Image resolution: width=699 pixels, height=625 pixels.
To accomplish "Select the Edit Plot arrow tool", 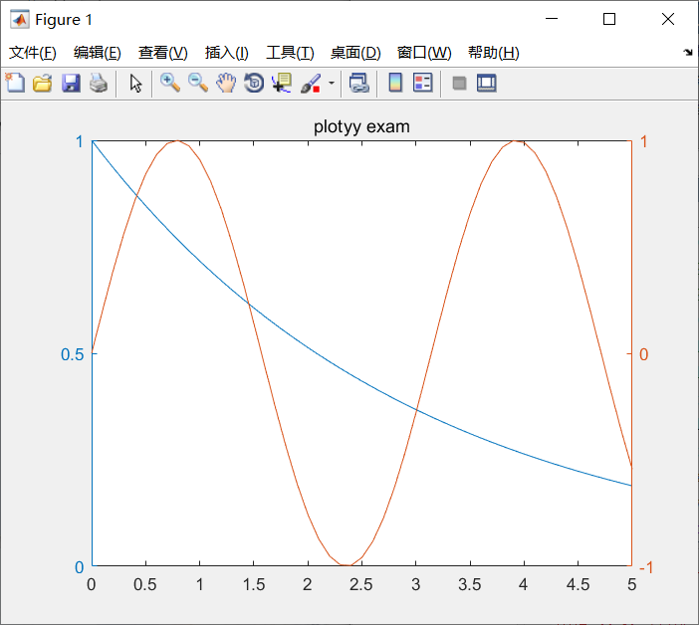I will (135, 83).
